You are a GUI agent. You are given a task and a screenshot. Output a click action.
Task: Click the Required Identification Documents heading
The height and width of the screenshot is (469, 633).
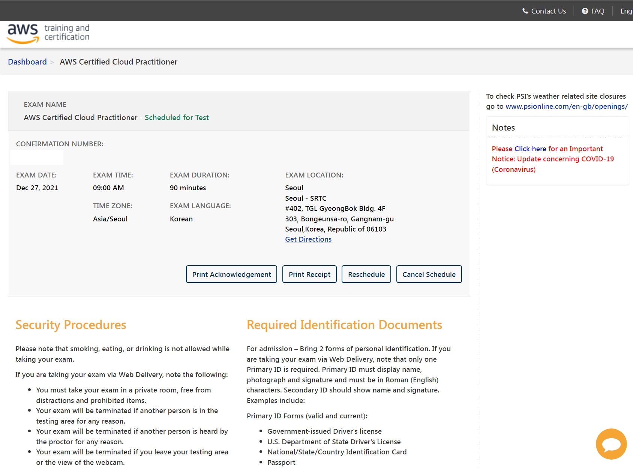click(344, 325)
